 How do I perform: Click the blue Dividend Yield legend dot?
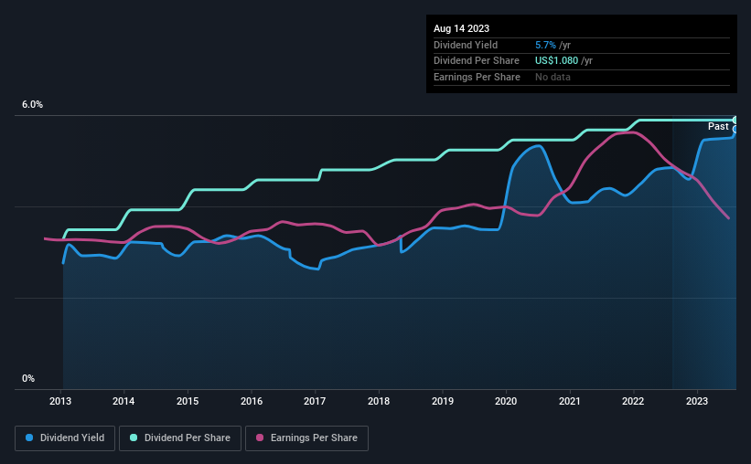(x=30, y=438)
